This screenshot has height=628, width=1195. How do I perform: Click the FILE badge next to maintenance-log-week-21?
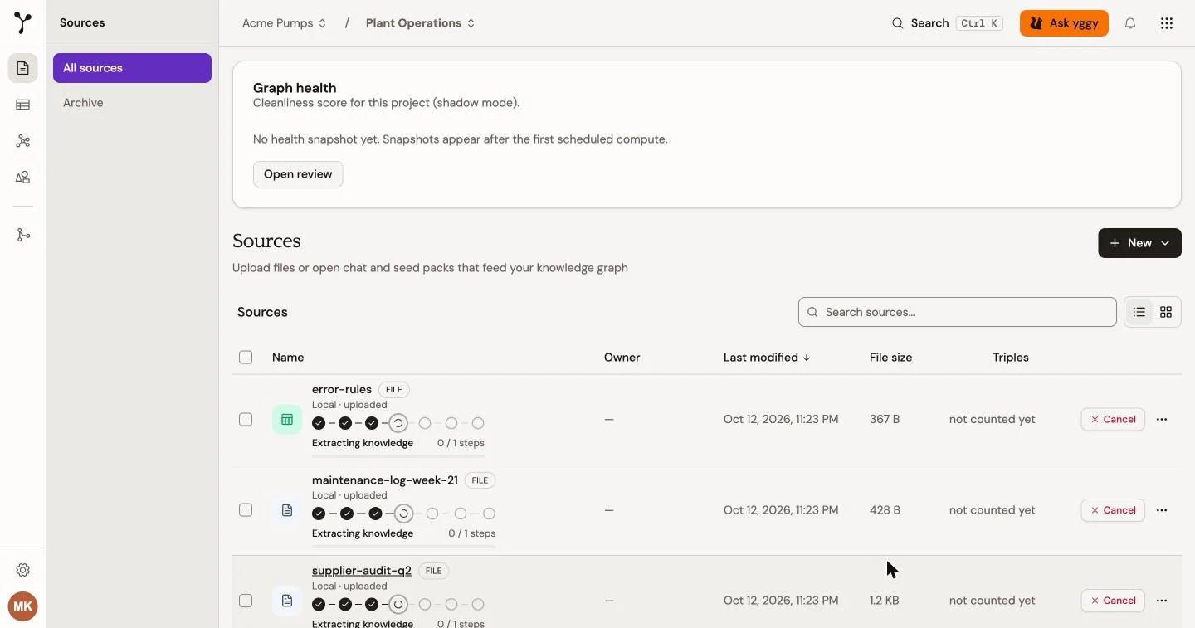click(x=480, y=480)
